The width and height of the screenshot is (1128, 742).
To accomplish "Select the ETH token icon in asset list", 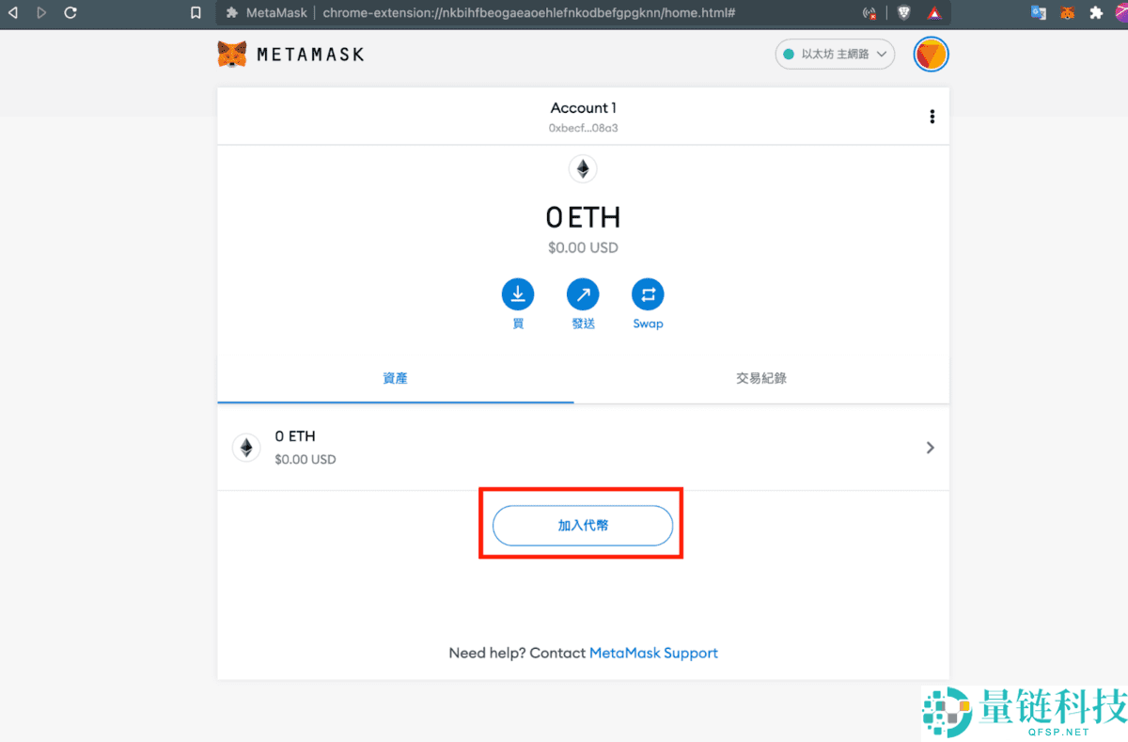I will tap(246, 447).
